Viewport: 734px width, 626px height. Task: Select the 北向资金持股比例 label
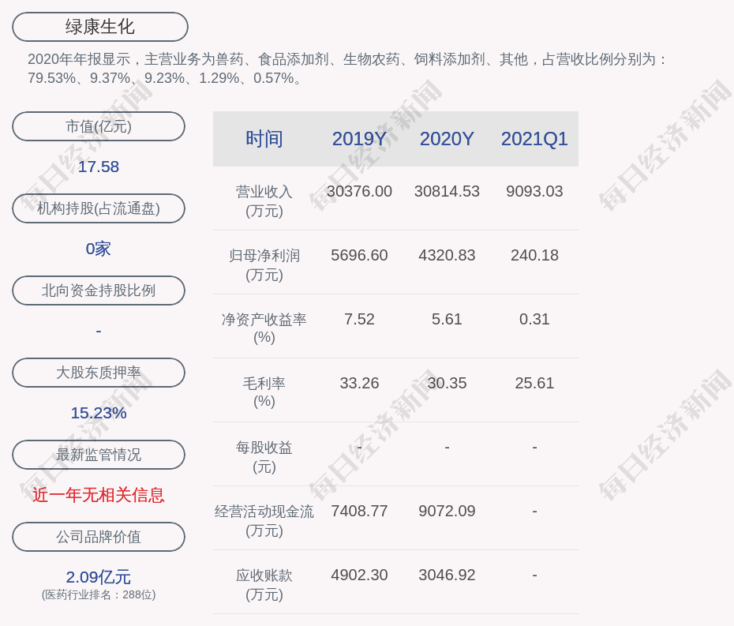click(99, 291)
